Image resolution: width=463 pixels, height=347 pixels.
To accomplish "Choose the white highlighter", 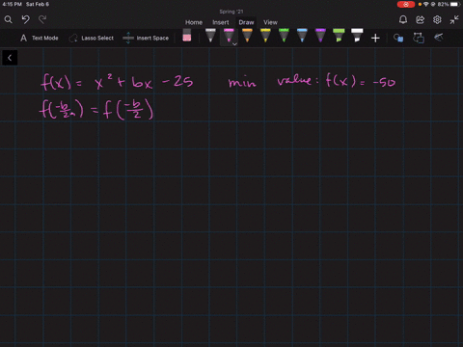I will tap(357, 36).
